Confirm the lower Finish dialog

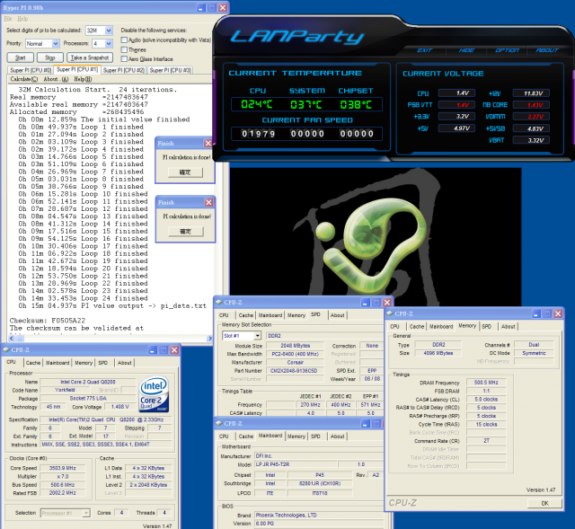pyautogui.click(x=186, y=232)
